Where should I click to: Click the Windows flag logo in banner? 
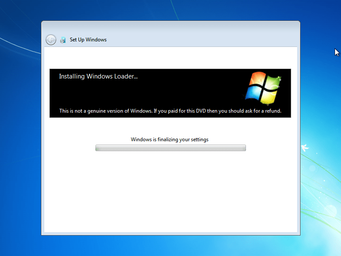(263, 89)
